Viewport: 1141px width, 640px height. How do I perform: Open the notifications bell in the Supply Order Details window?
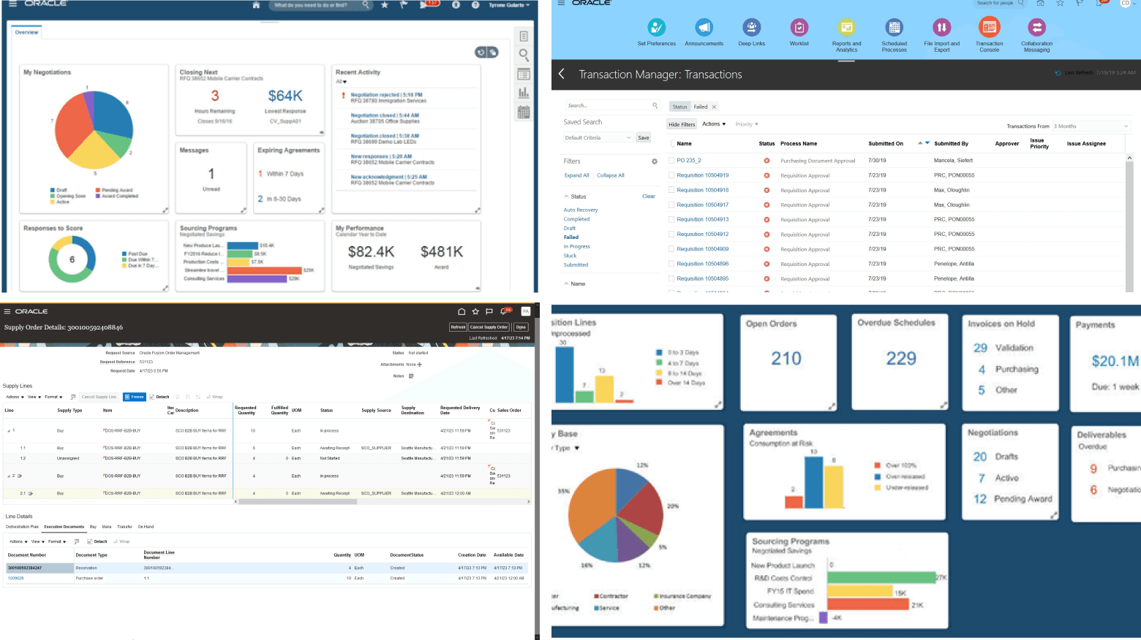point(503,311)
